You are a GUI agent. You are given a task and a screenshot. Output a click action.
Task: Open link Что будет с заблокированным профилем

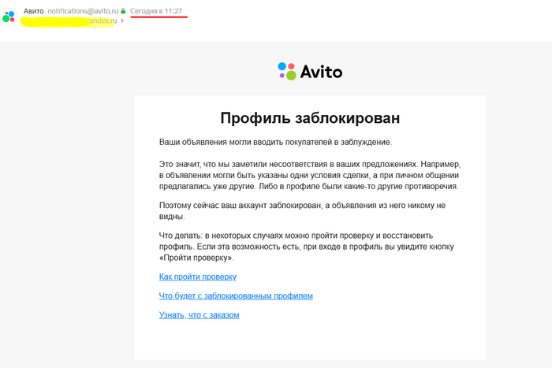pyautogui.click(x=236, y=296)
